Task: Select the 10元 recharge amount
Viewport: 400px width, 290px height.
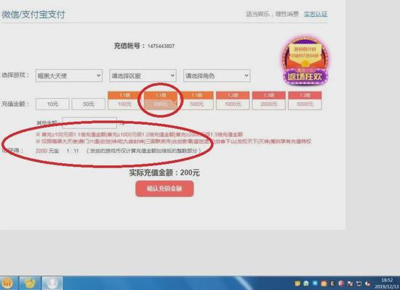Action: (52, 104)
